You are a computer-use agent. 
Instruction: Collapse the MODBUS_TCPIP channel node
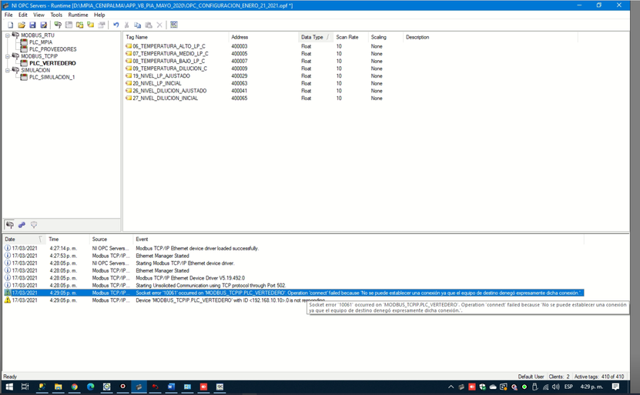pos(8,56)
